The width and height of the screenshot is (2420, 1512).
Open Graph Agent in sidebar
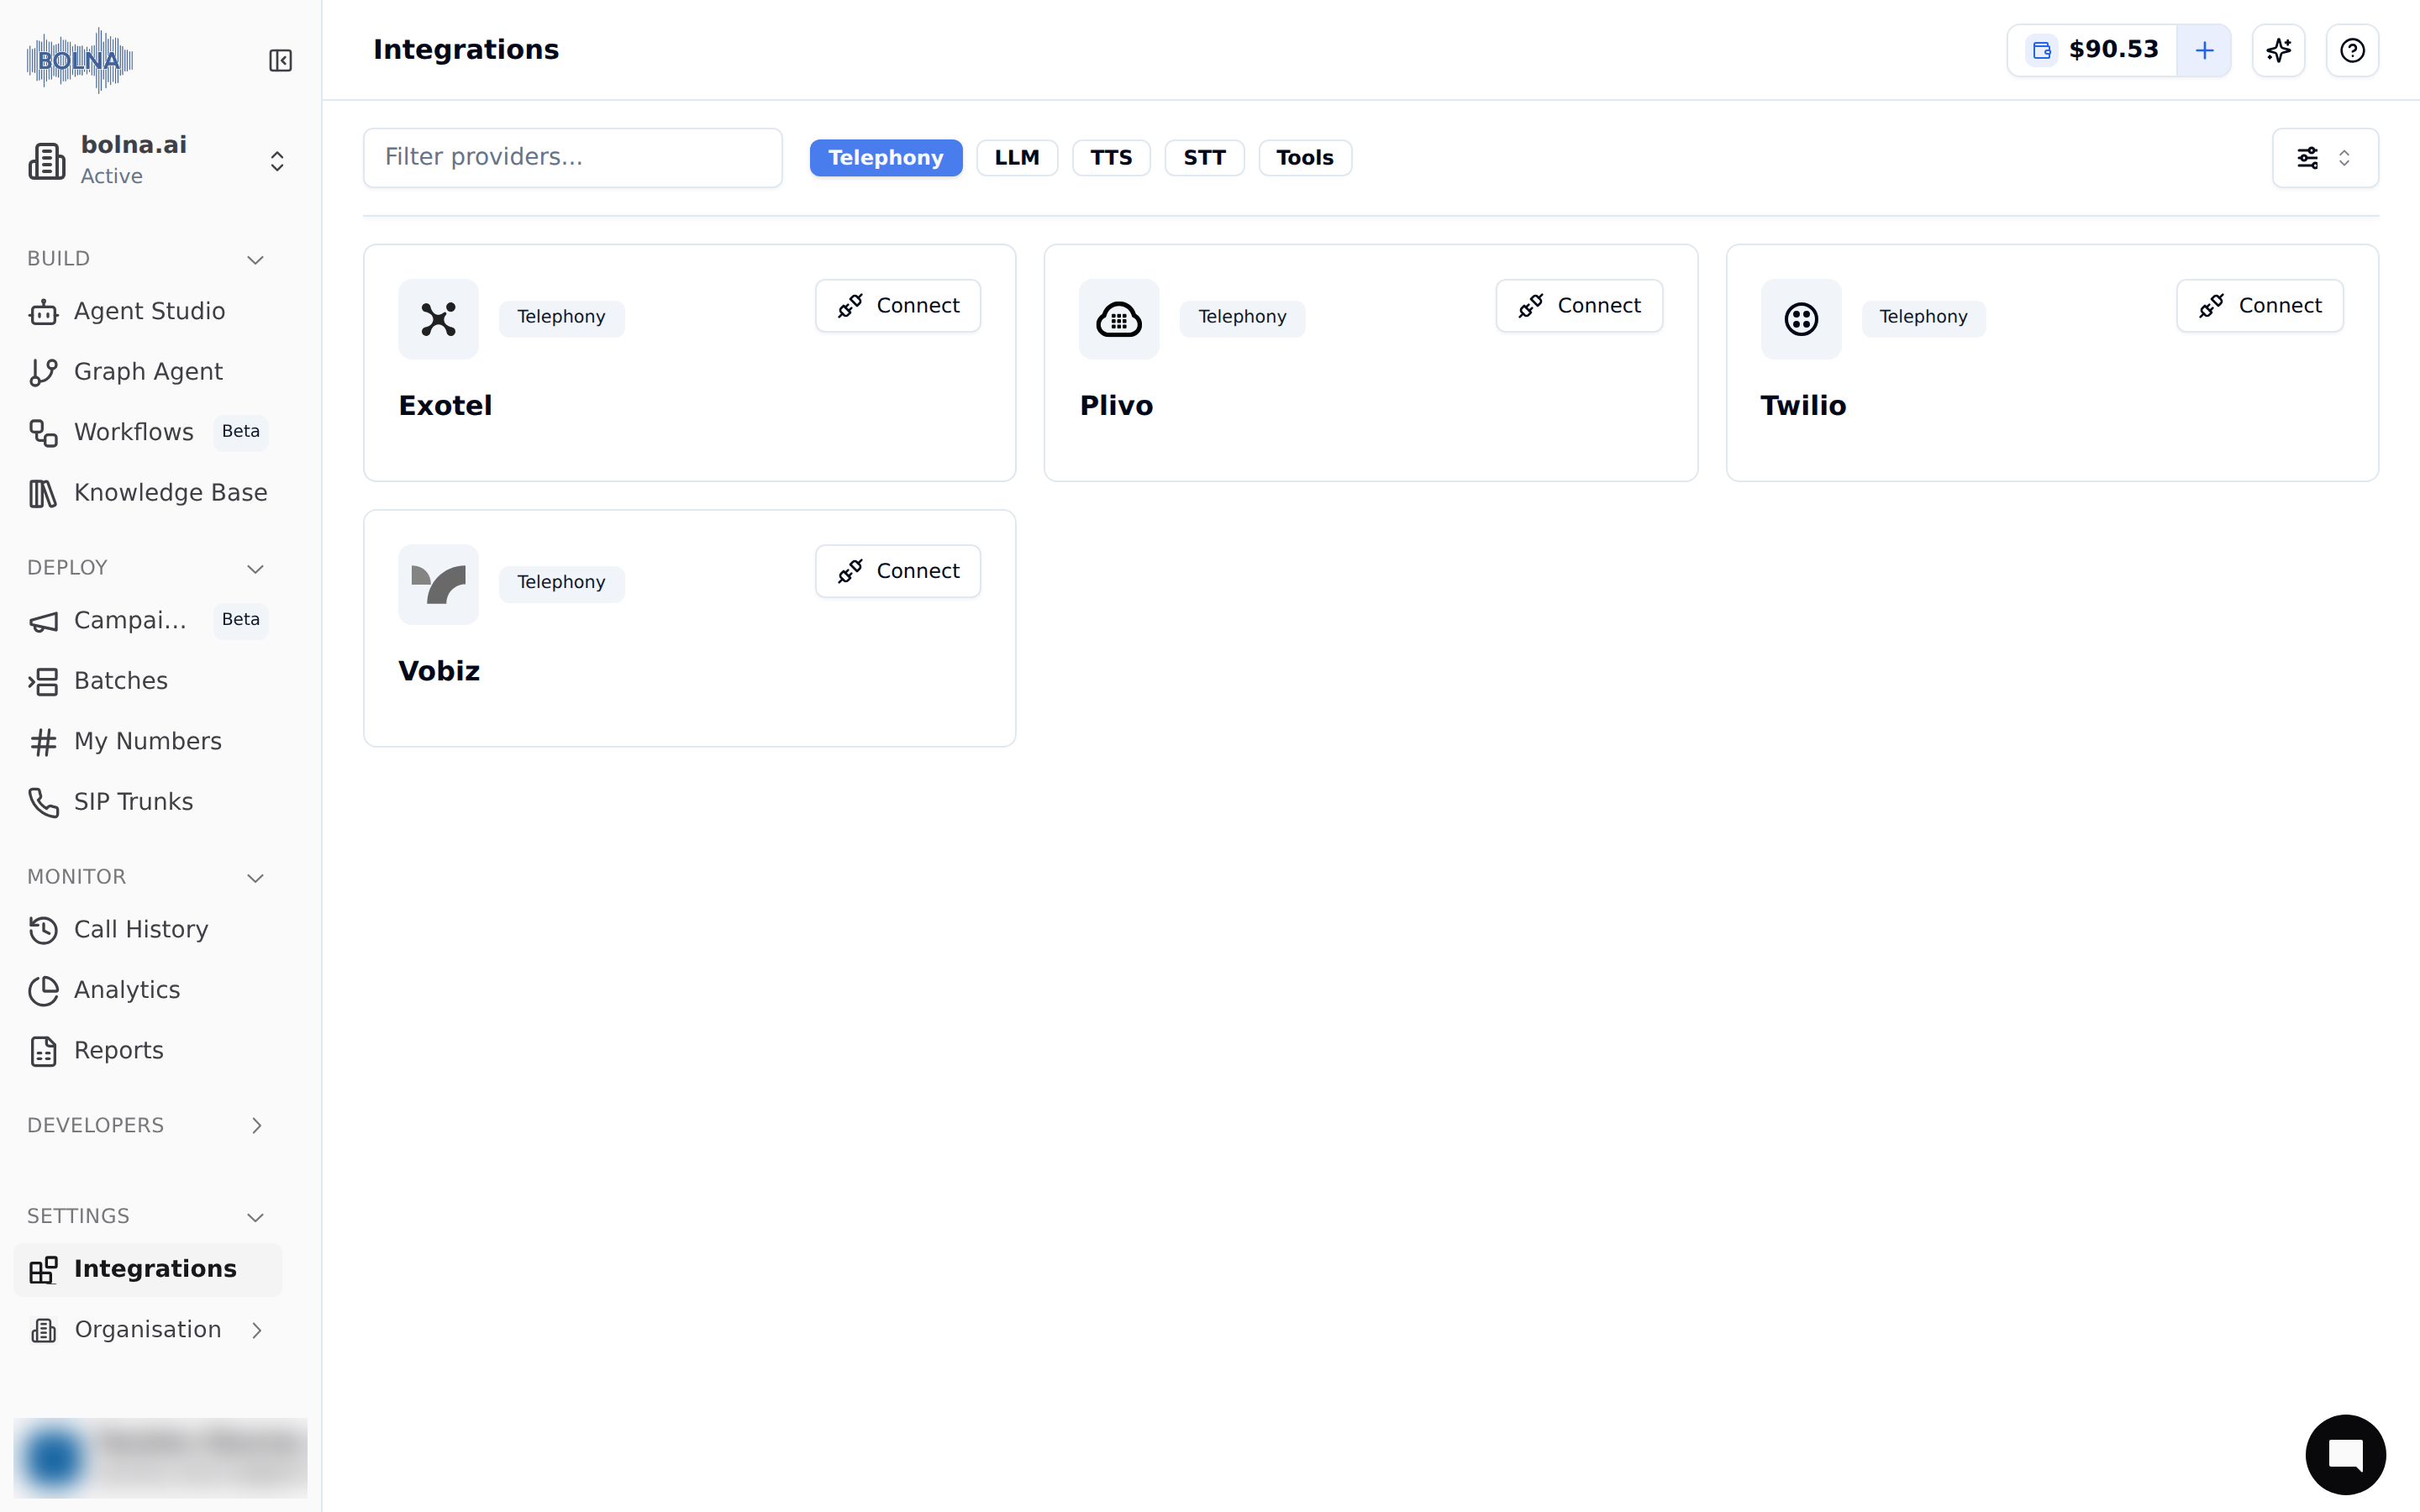click(x=148, y=372)
